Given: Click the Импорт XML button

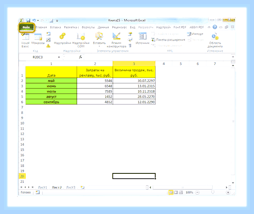Looking at the screenshot, I should coord(195,34).
